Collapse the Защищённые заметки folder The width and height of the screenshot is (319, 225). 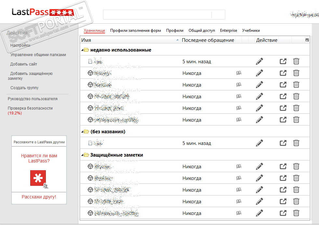(82, 155)
